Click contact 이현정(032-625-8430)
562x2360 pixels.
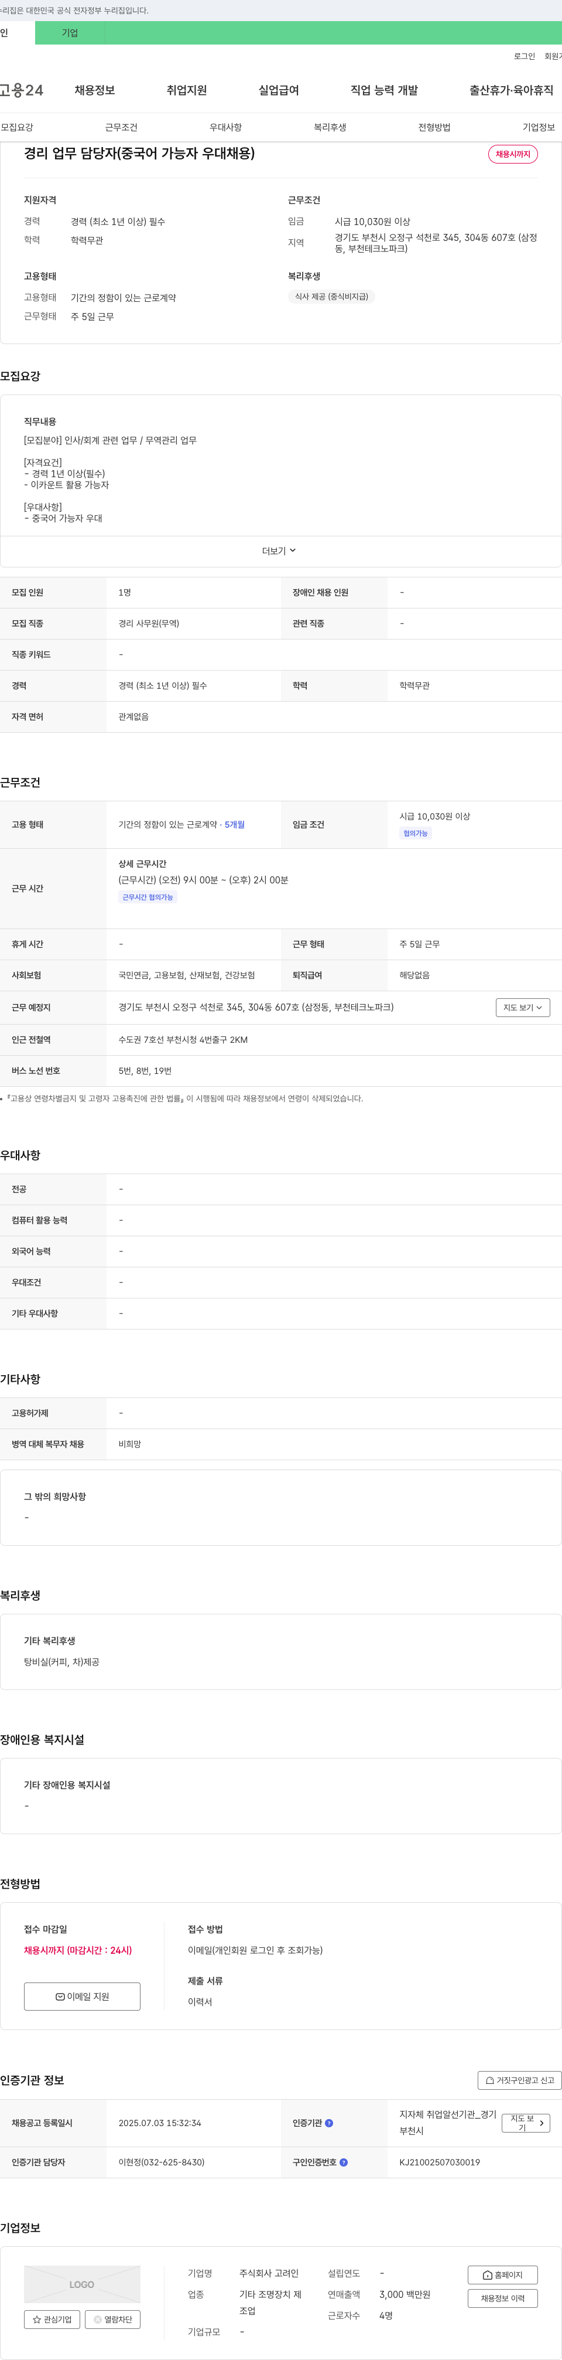point(161,2162)
